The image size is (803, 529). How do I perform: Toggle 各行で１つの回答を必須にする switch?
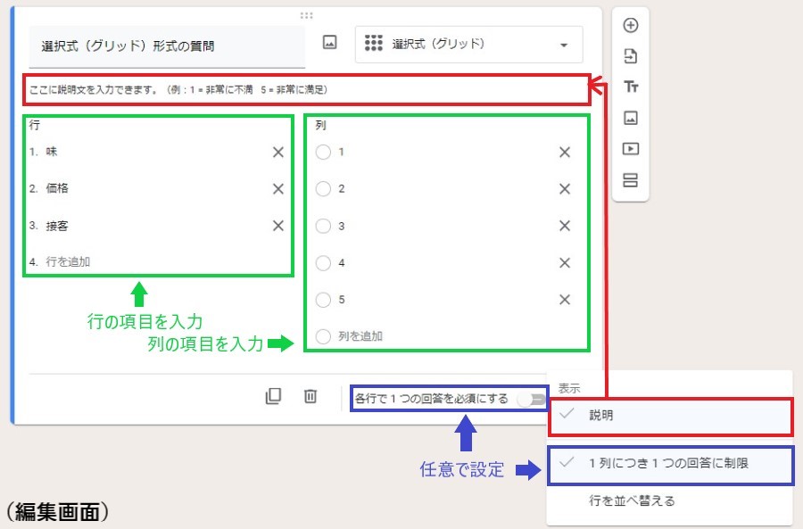(534, 399)
